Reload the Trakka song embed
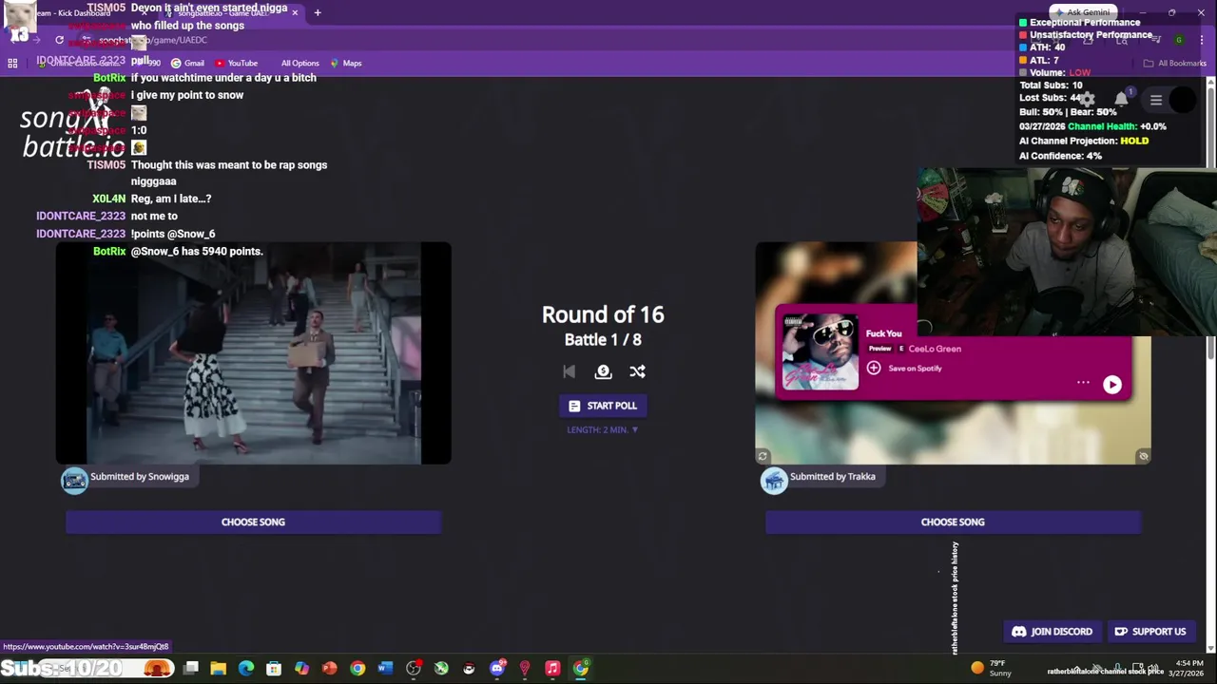 coord(763,456)
